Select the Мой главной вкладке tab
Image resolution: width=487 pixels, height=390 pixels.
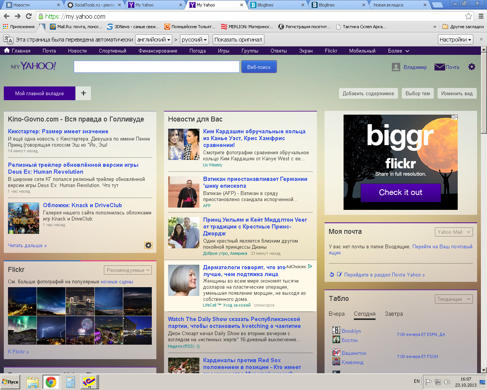click(x=40, y=93)
